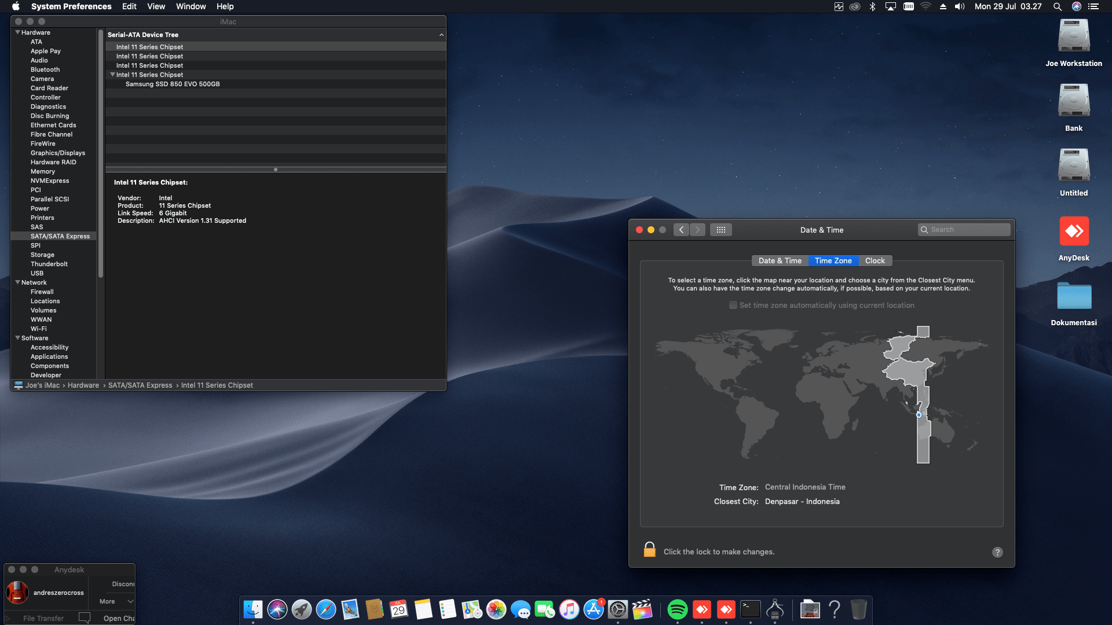This screenshot has height=625, width=1112.
Task: Open the Creative Cloud menu bar icon
Action: point(855,6)
